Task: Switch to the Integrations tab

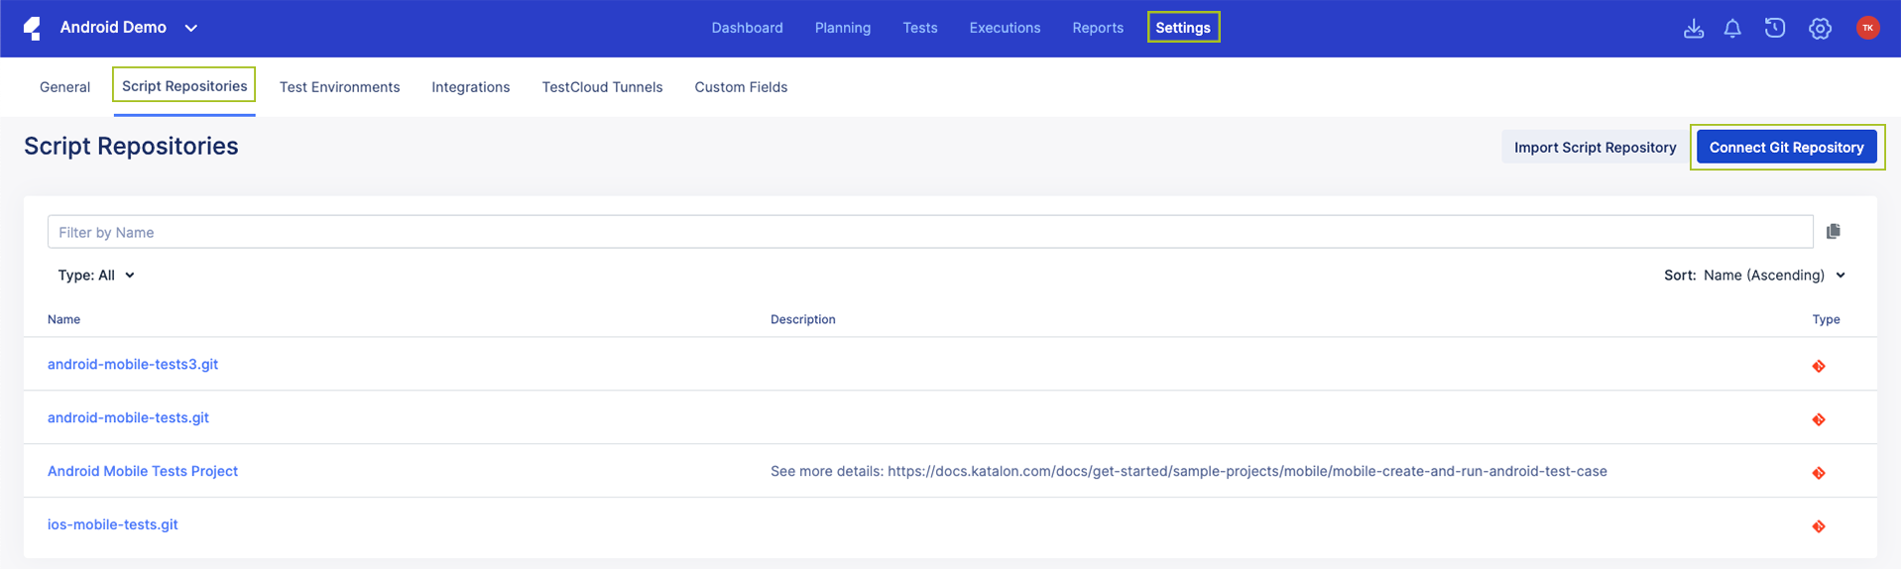Action: coord(470,87)
